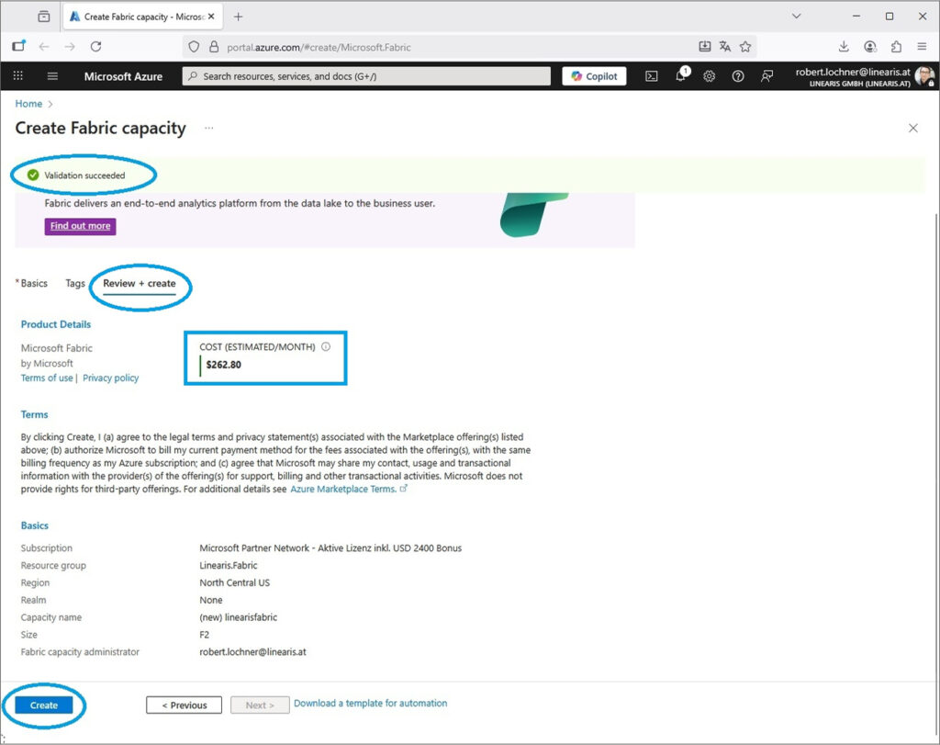Open a new browser tab
This screenshot has width=940, height=745.
tap(238, 17)
